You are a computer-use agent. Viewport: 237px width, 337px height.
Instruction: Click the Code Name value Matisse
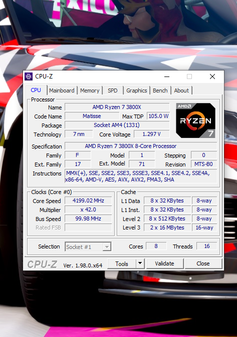pos(92,116)
